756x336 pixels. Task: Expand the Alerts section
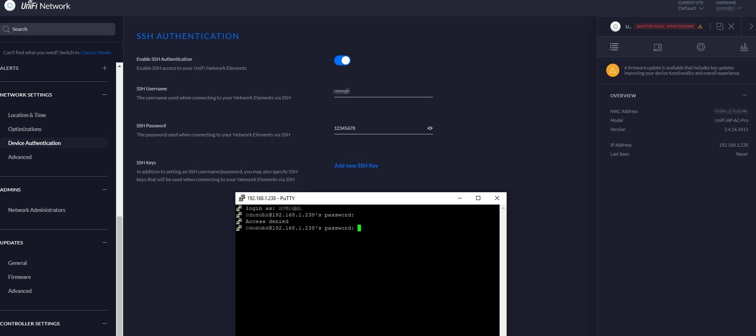click(105, 68)
